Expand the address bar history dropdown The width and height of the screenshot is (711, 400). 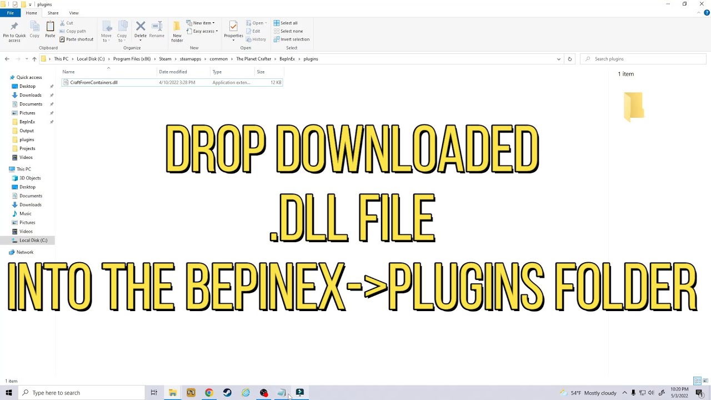[559, 59]
